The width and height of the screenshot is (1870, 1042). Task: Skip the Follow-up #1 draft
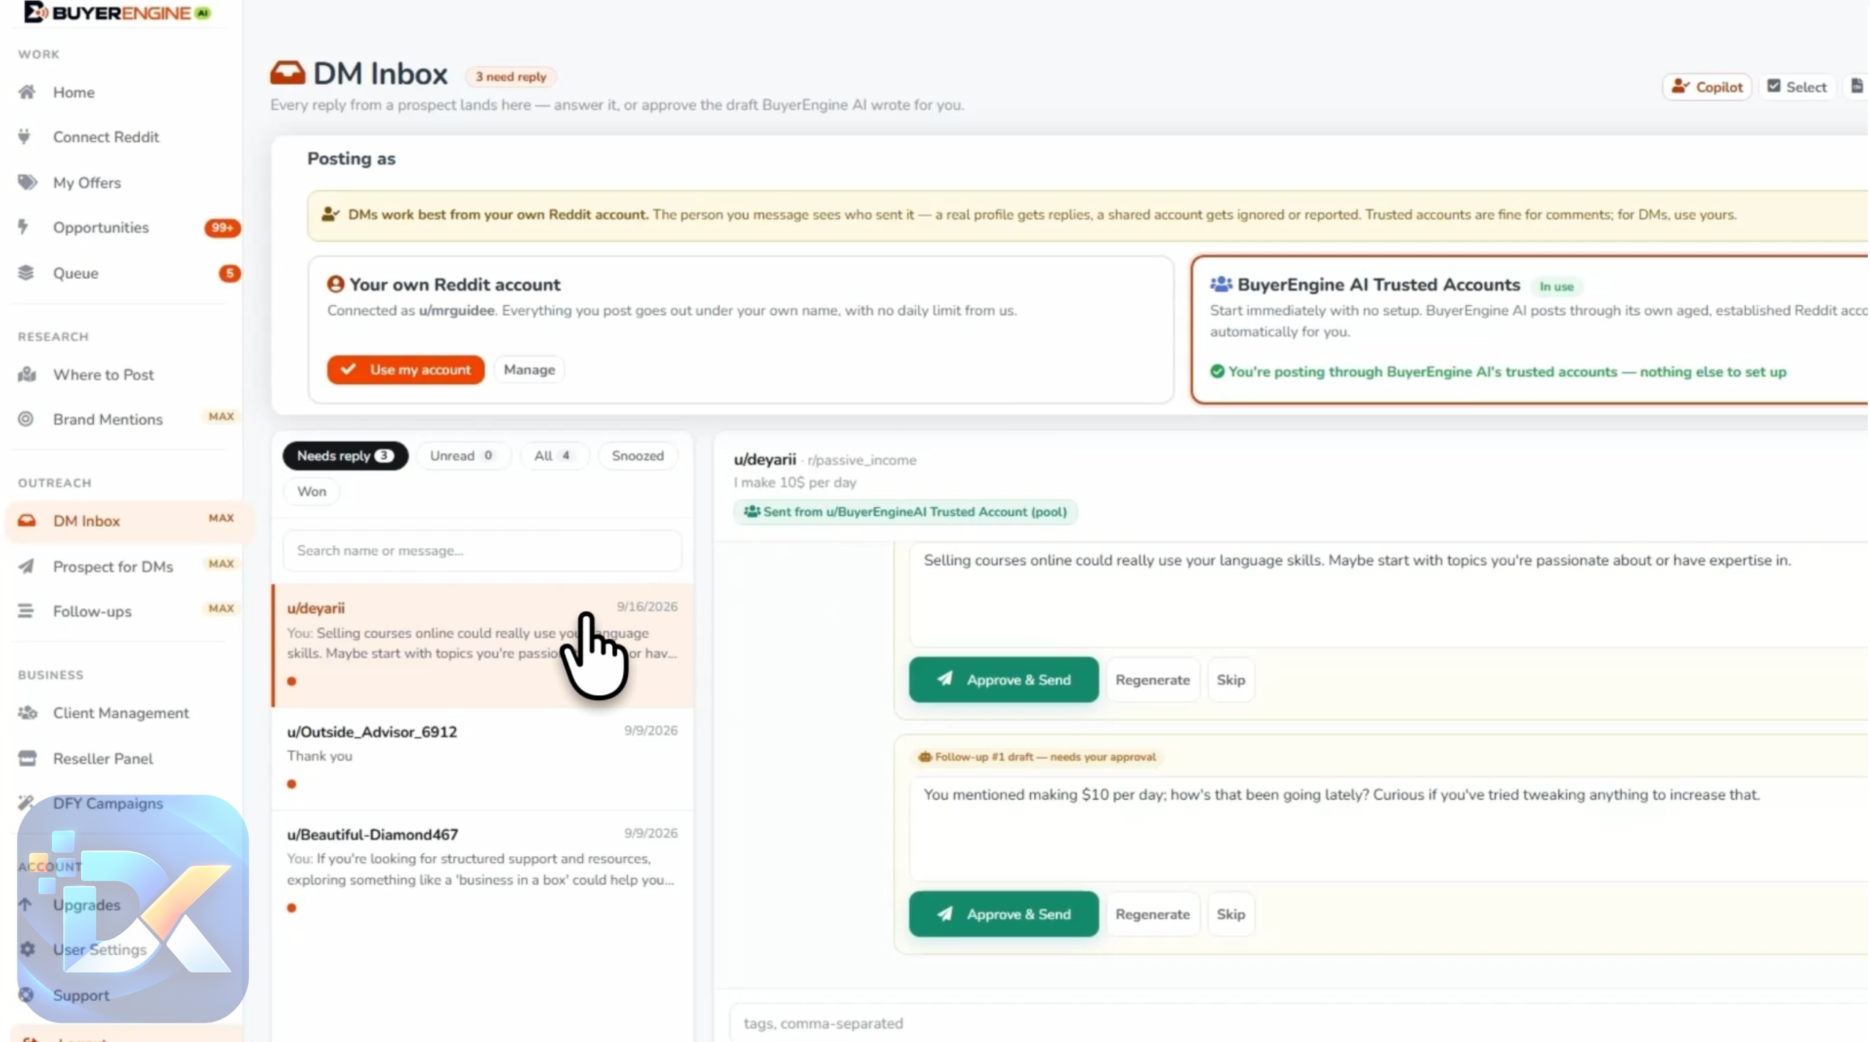(x=1230, y=914)
